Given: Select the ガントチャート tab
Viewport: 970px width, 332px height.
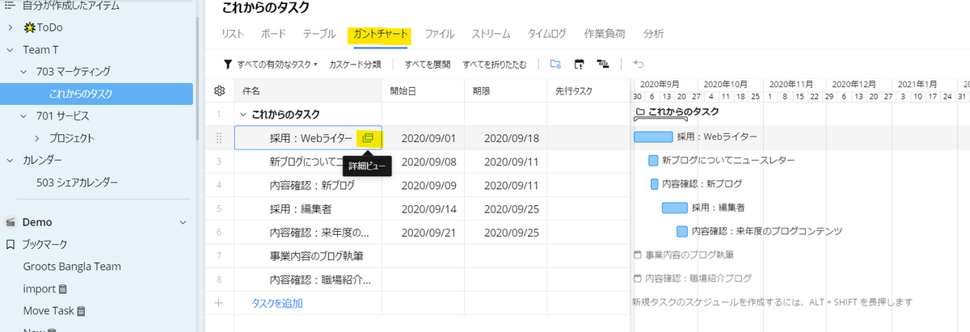Looking at the screenshot, I should pyautogui.click(x=380, y=35).
